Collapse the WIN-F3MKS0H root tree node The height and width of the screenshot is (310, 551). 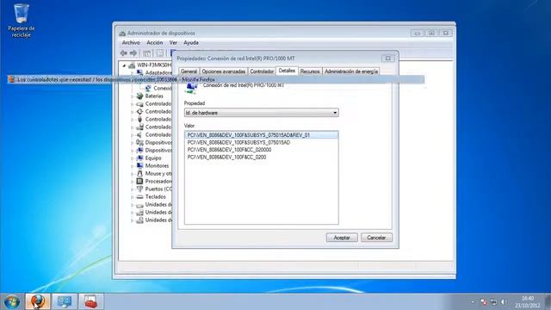124,65
